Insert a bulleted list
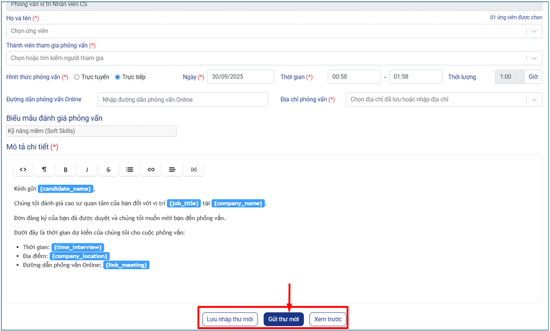Screen dimensions: 550x331 click(129, 169)
